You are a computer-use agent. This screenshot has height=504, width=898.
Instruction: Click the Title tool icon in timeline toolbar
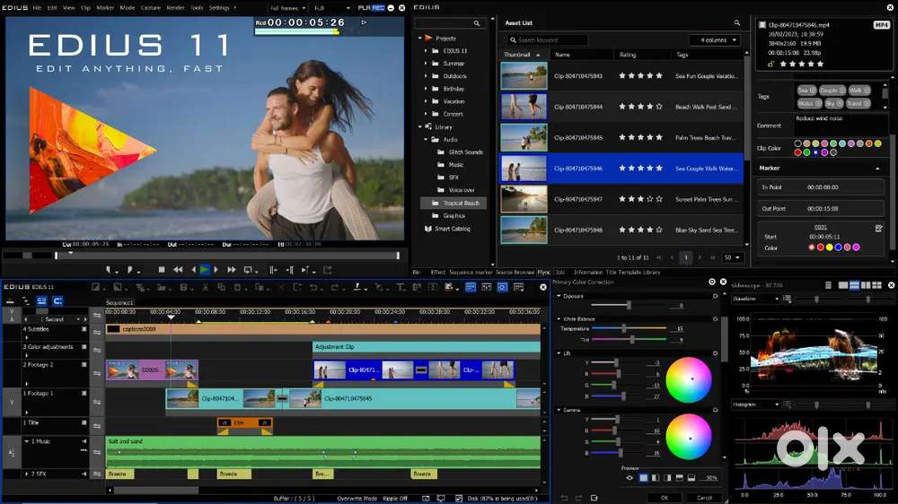point(401,287)
